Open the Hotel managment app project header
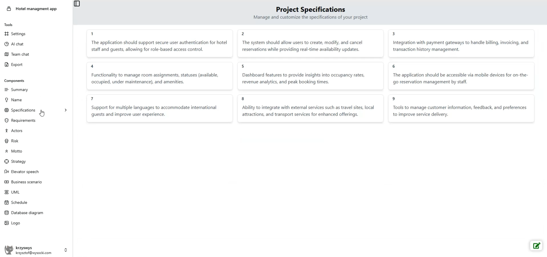The image size is (547, 257). [x=36, y=9]
